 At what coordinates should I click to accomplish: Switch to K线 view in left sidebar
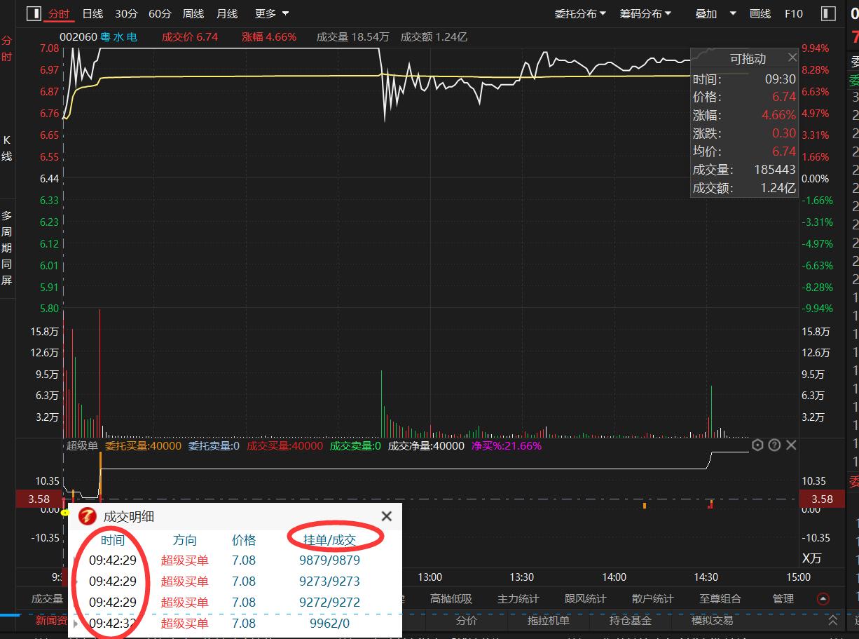[6, 148]
